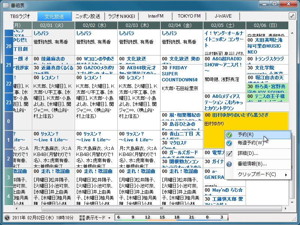This screenshot has height=225, width=300.
Task: Switch to InterFM tab
Action: (156, 16)
